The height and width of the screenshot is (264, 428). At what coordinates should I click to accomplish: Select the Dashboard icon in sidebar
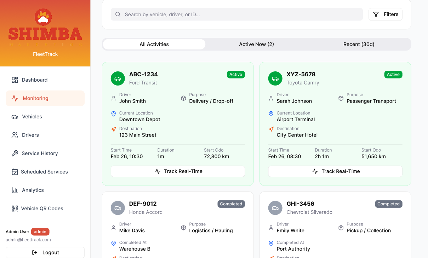coord(15,80)
